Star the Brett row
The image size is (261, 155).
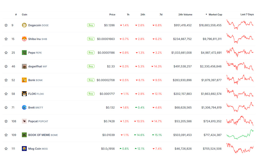click(6, 107)
